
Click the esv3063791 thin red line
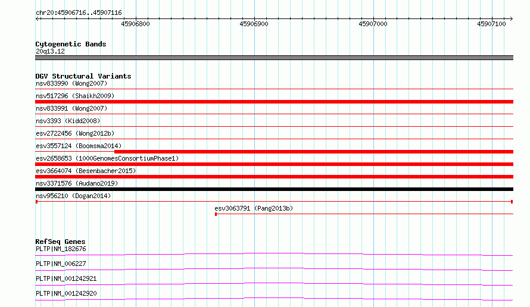click(x=364, y=214)
